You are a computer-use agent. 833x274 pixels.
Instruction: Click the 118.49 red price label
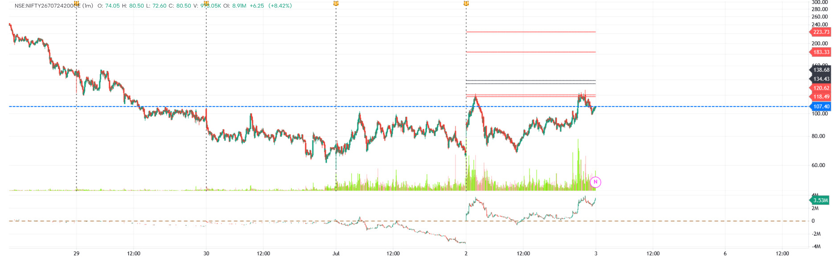coord(821,97)
